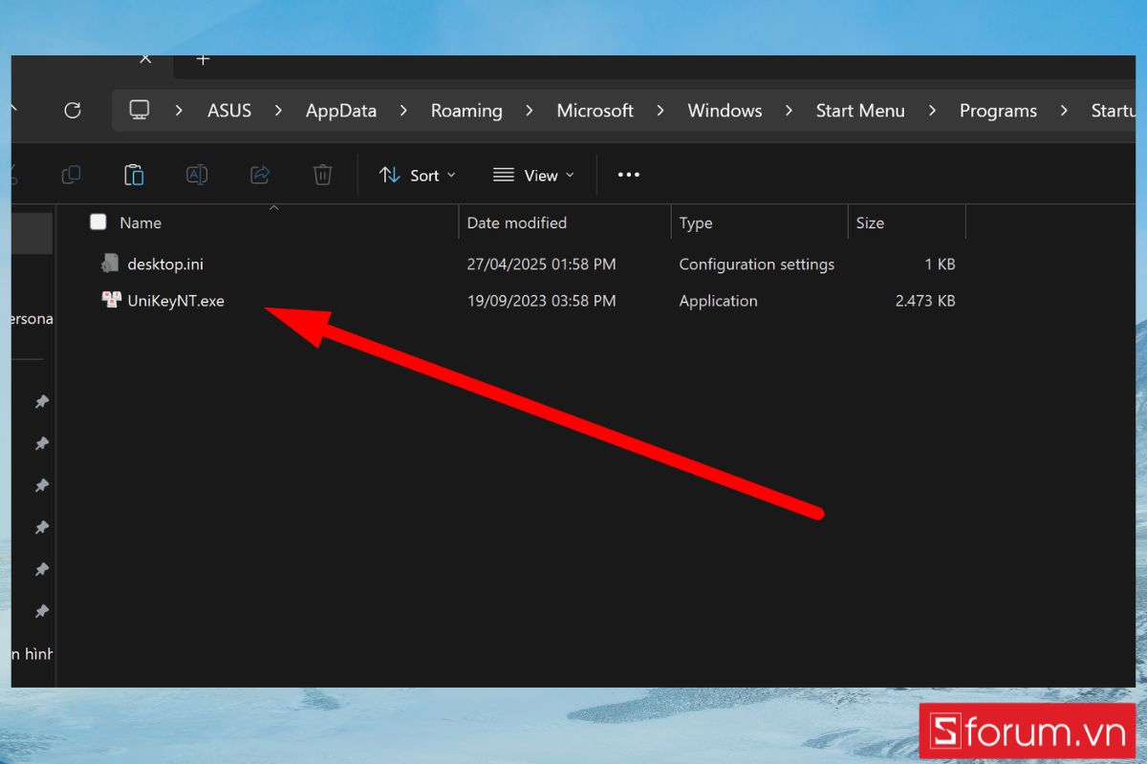Click the Share icon in the toolbar
Screen dimensions: 1147x764
(260, 175)
